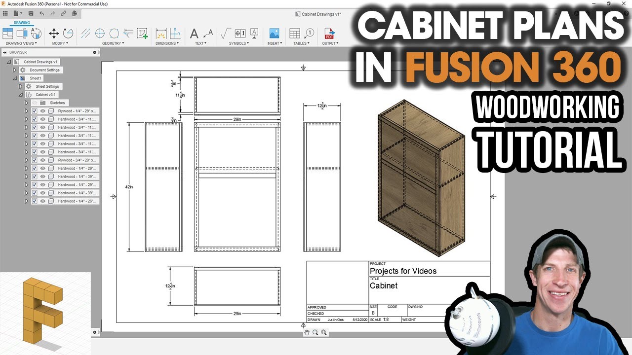
Task: Select the Ordinate Dimension tool
Action: pos(175,34)
